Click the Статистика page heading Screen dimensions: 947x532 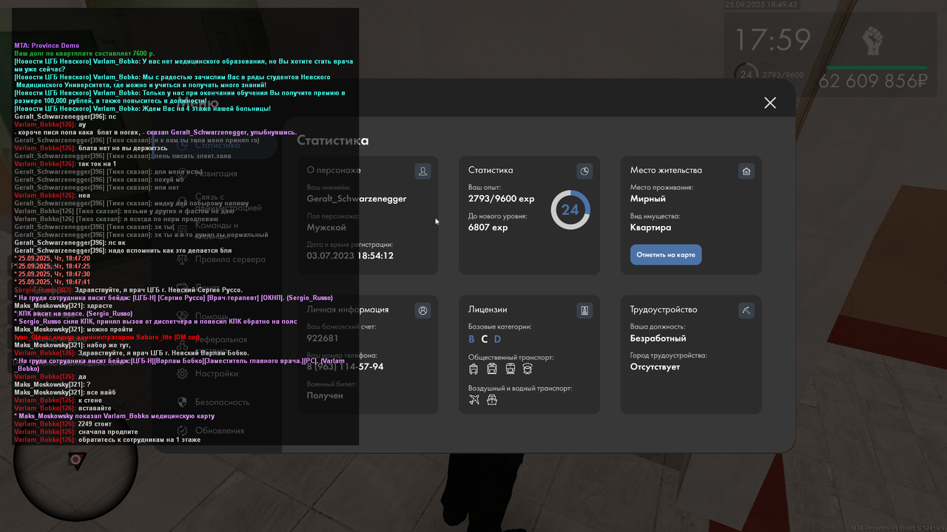click(x=333, y=140)
